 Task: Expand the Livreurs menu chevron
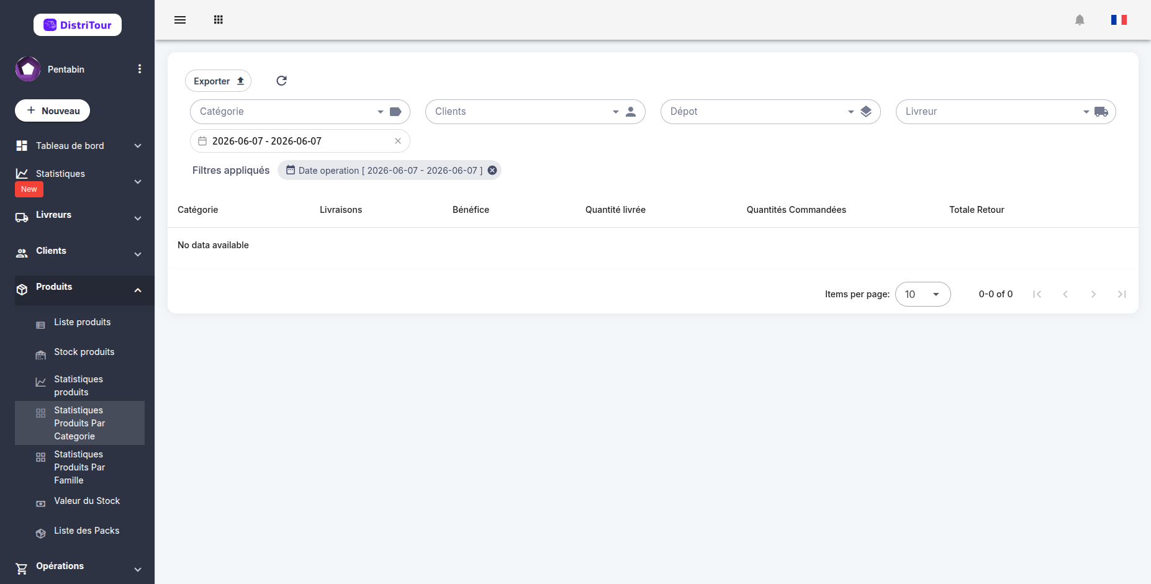point(138,218)
